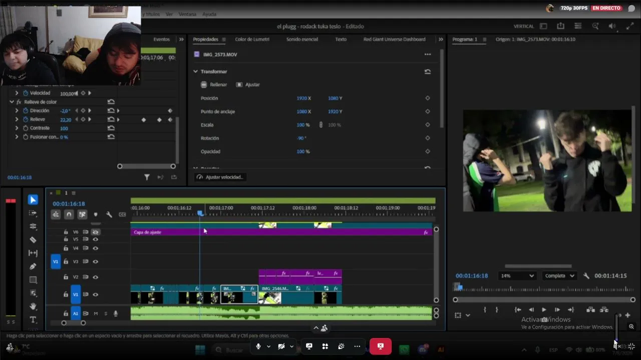Viewport: 641px width, 360px height.
Task: Click the voice-over record microphone on A1
Action: pos(116,313)
